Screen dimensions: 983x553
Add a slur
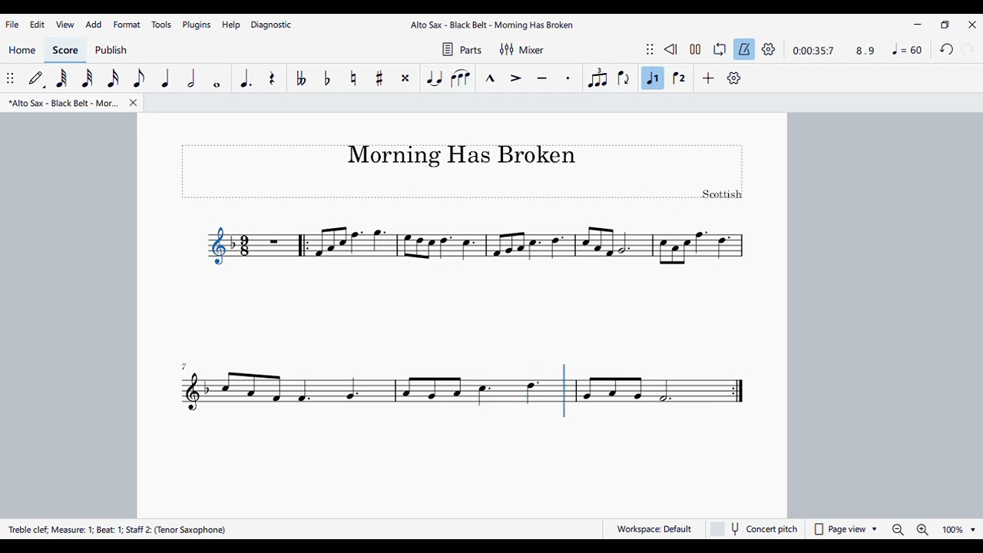(x=460, y=78)
